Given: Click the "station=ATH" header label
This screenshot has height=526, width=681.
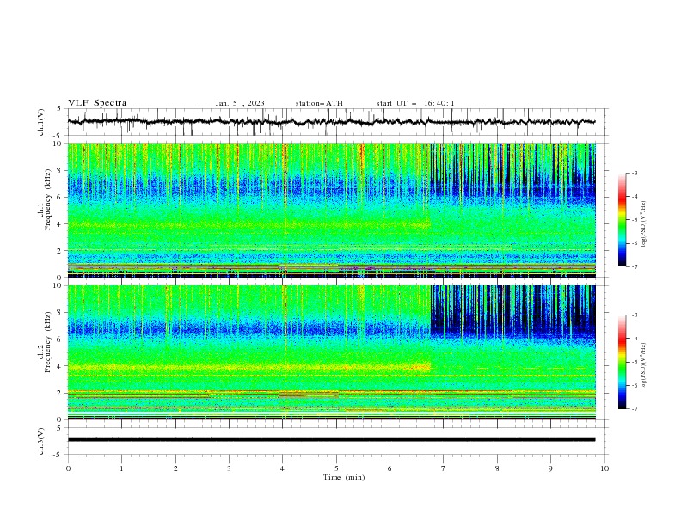Looking at the screenshot, I should click(319, 103).
